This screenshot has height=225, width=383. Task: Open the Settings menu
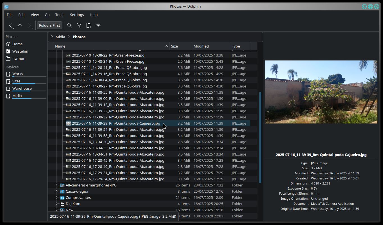point(77,15)
